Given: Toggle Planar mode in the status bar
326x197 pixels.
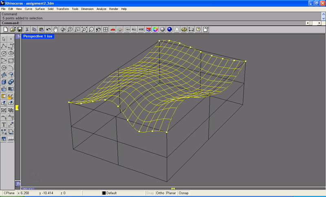Looking at the screenshot, I should (x=171, y=193).
